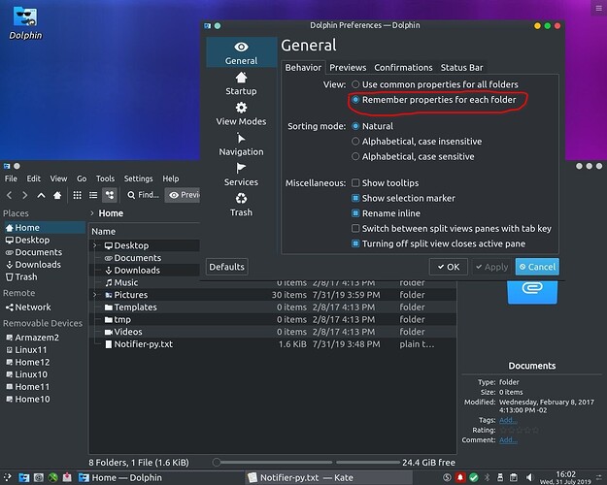Choose 'Alphabetical, case sensitive' sorting mode

point(356,156)
